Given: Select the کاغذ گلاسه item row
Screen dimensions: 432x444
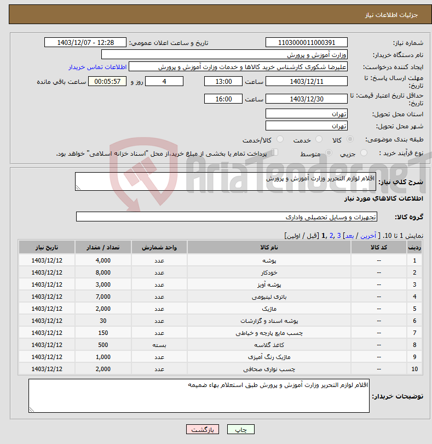Looking at the screenshot, I should click(221, 345).
